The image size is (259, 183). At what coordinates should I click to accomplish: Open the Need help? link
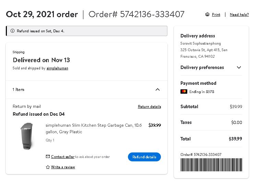(x=239, y=14)
